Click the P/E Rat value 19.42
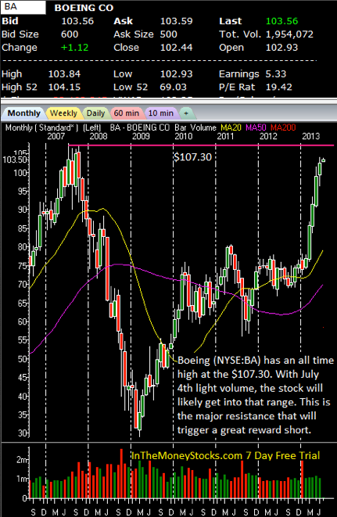 279,87
